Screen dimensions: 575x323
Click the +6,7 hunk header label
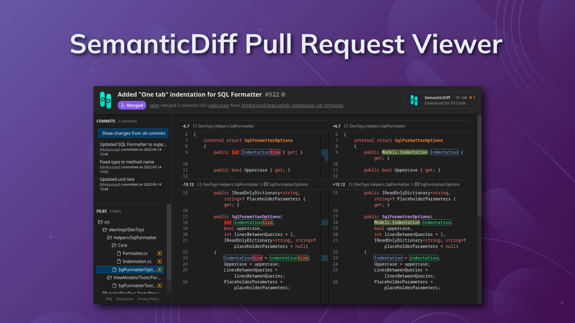click(x=336, y=126)
